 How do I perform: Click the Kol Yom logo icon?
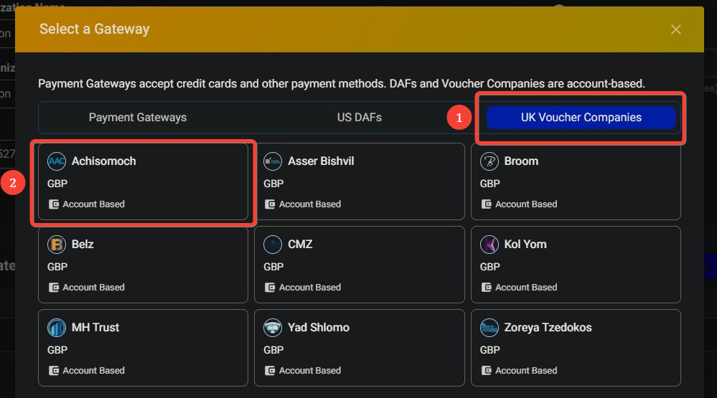[489, 245]
